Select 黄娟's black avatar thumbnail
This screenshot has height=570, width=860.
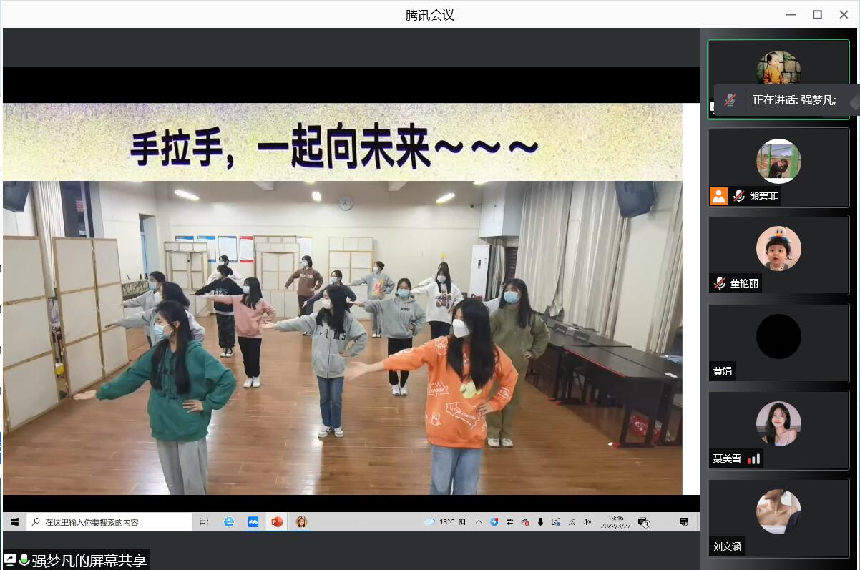778,336
